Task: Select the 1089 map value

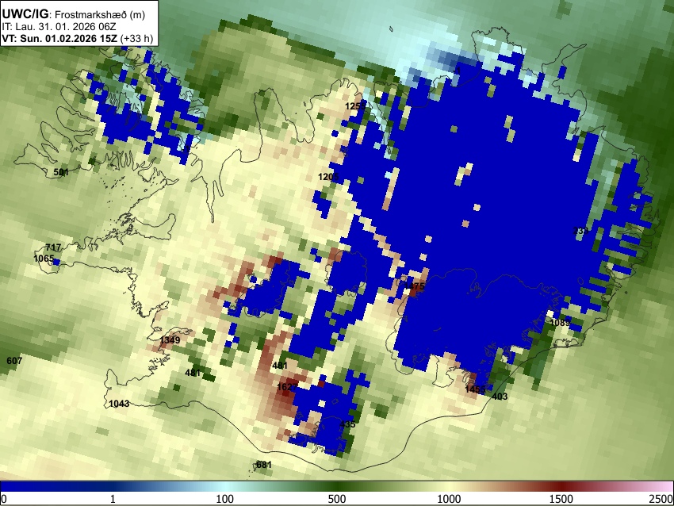Action: pos(560,323)
